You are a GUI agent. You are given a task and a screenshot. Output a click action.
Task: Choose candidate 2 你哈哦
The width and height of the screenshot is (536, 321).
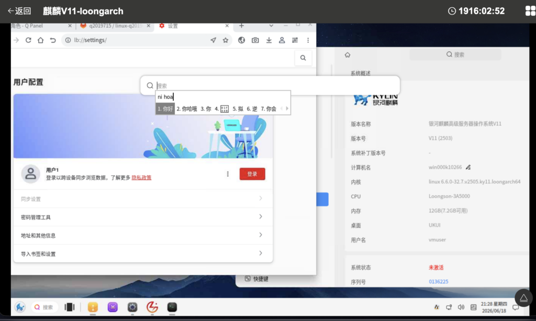click(x=187, y=109)
